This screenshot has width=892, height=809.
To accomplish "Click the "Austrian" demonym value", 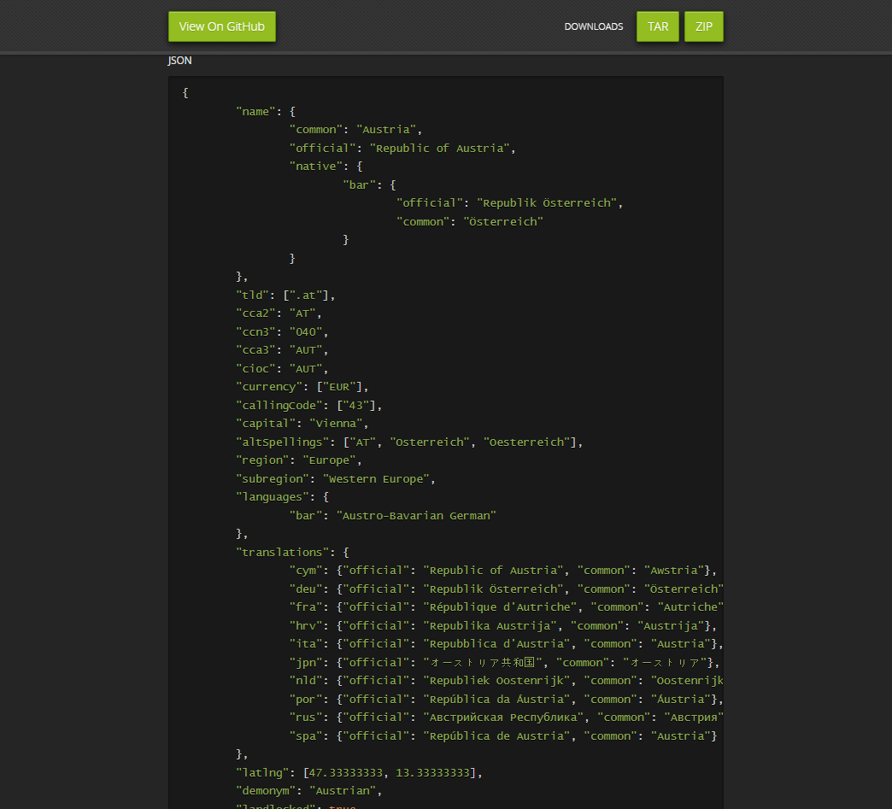I will point(342,791).
